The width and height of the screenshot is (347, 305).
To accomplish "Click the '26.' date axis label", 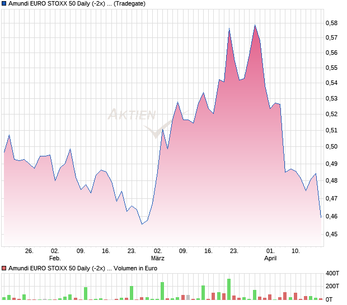I will click(29, 251).
